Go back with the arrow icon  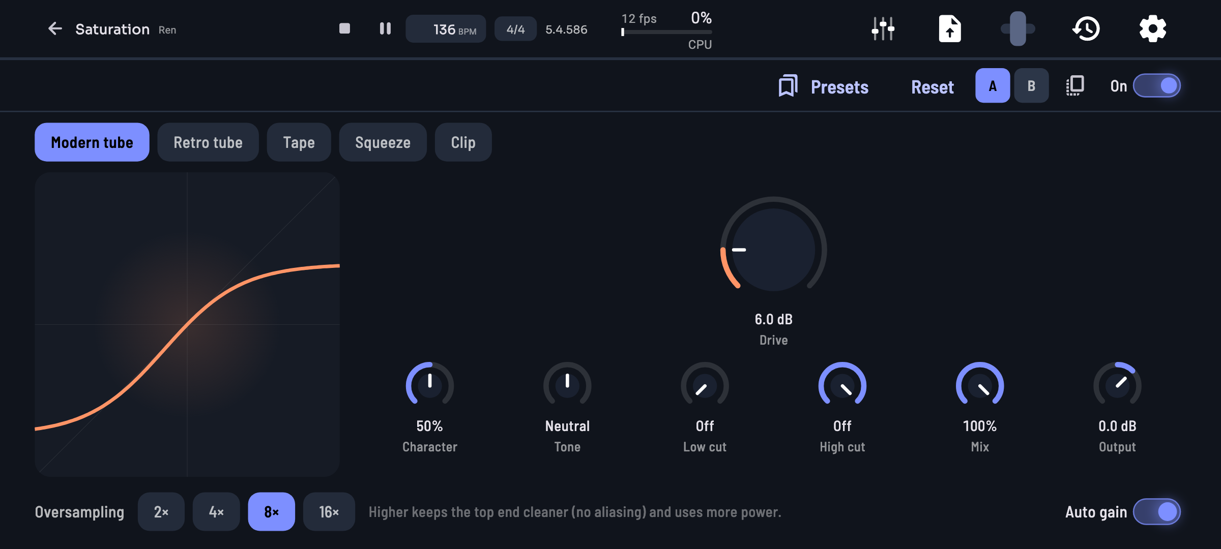coord(54,29)
